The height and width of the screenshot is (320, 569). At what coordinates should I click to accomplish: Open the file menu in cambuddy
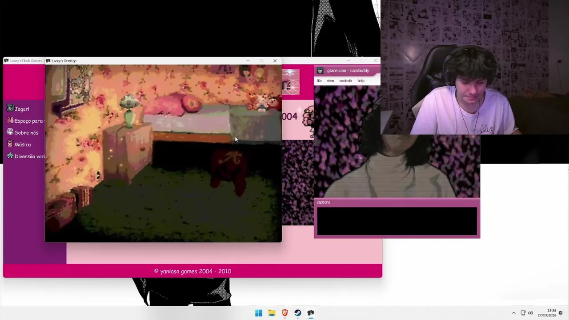tap(319, 81)
